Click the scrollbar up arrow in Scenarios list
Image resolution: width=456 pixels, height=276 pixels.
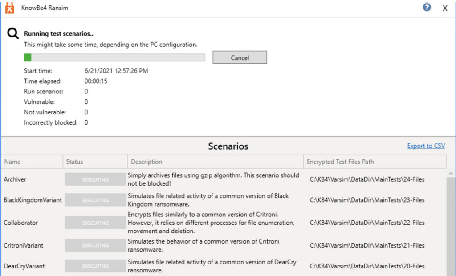[x=451, y=174]
